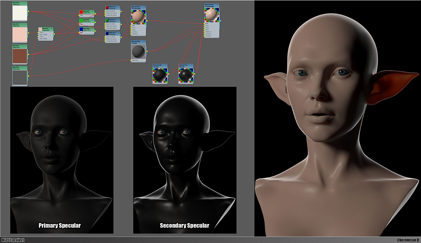421x243 pixels.
Task: Click the Diffuse map input socket
Action: click(x=131, y=60)
